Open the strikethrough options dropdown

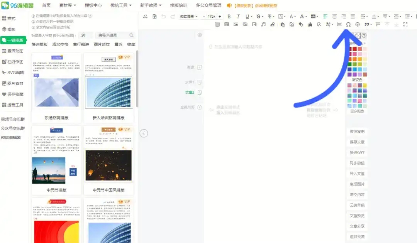[263, 17]
